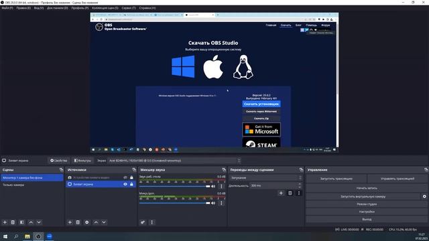Unlock the Захват экрана source lock
This screenshot has width=429, height=241.
coord(131,184)
